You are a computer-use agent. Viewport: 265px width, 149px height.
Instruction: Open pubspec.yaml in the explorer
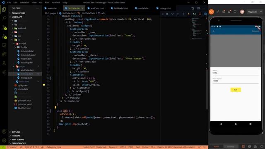pyautogui.click(x=25, y=104)
